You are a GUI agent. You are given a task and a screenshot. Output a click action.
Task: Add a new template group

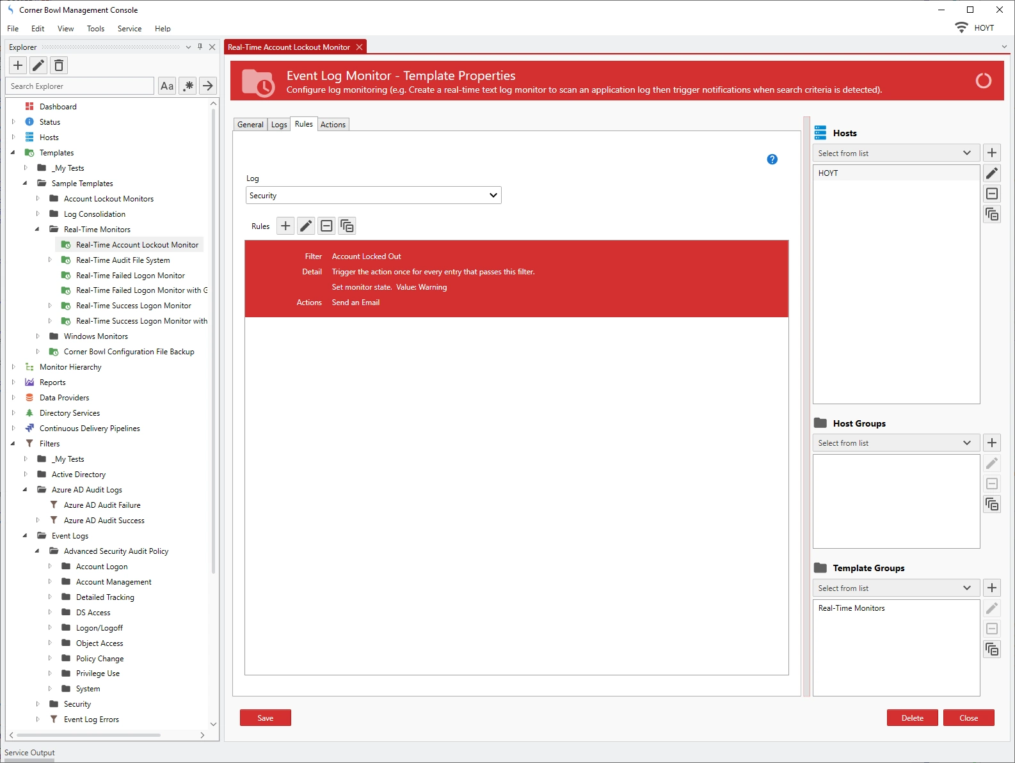tap(992, 588)
